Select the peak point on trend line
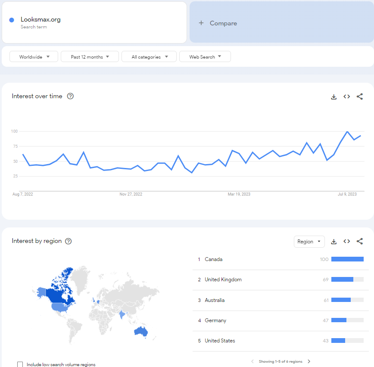Viewport: 374px width, 367px height. (347, 131)
